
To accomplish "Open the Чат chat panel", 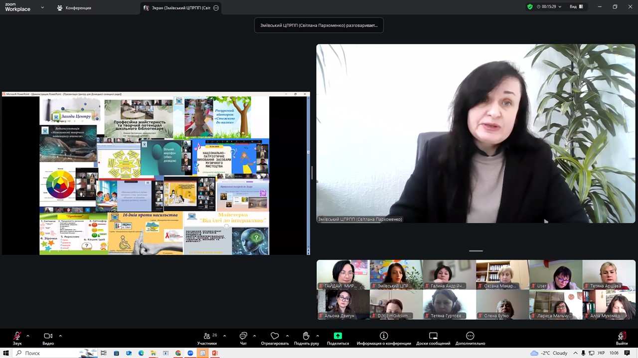I will pyautogui.click(x=243, y=336).
